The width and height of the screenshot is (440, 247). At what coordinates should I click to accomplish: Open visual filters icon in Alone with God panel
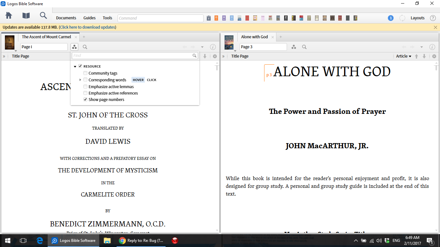pyautogui.click(x=294, y=47)
